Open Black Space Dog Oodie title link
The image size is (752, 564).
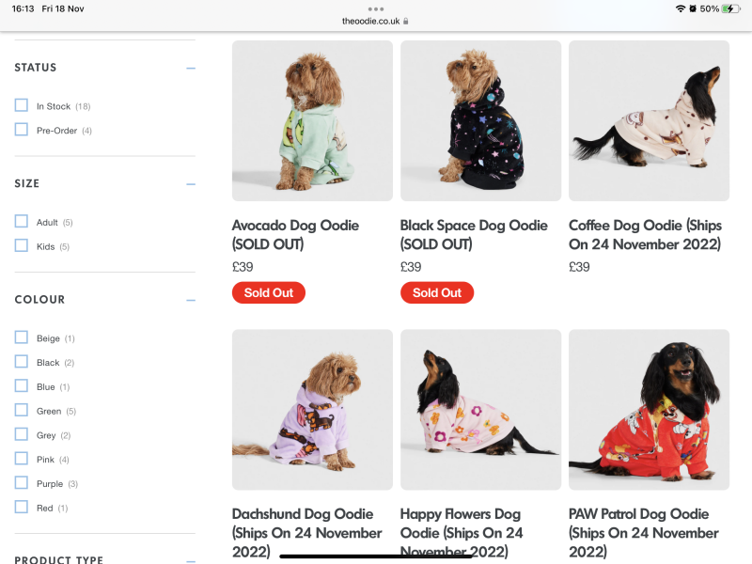pos(474,234)
